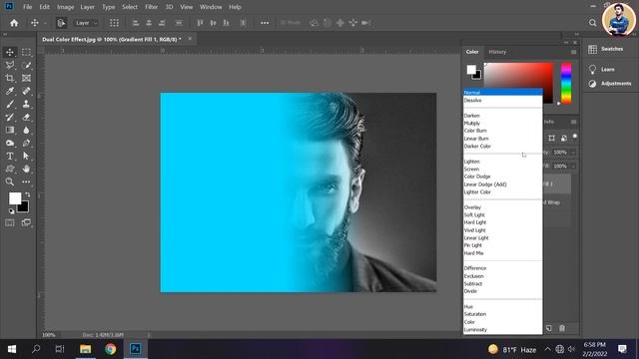Open the Auto-Select Layer dropdown
639x359 pixels.
coord(86,23)
